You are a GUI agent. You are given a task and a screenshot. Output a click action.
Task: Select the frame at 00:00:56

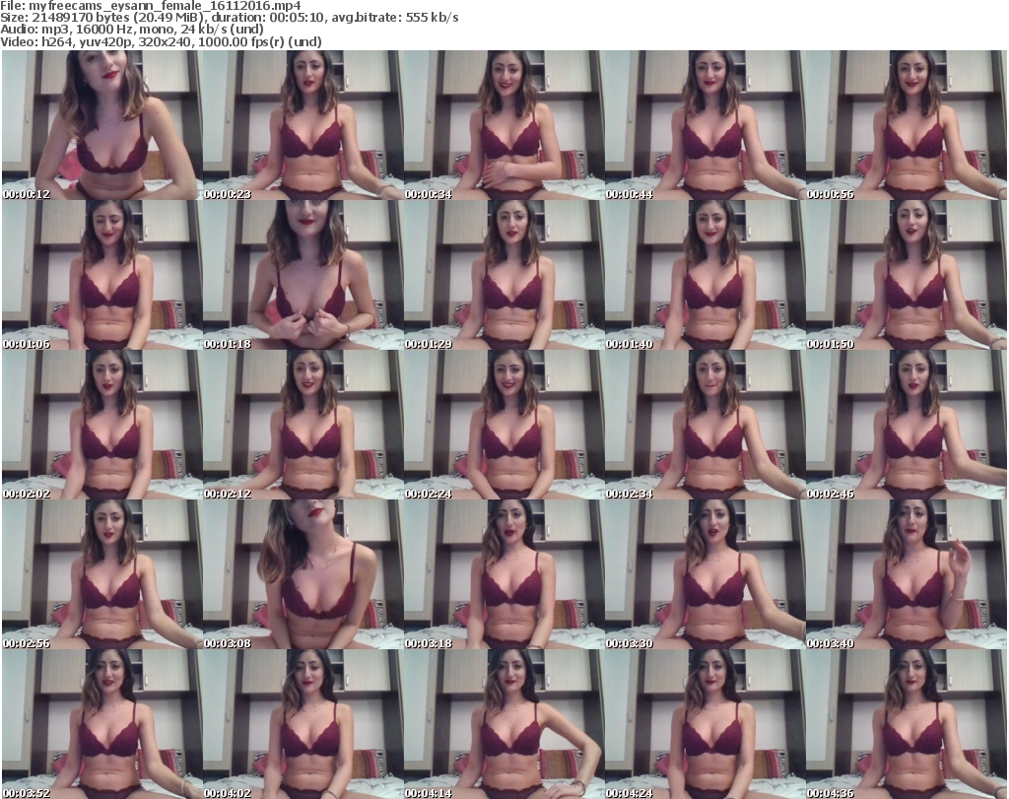click(906, 125)
